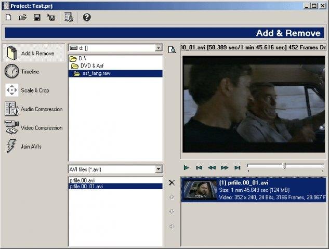Fast forward with double right arrows
Viewport: 329px width, 249px height.
225,167
